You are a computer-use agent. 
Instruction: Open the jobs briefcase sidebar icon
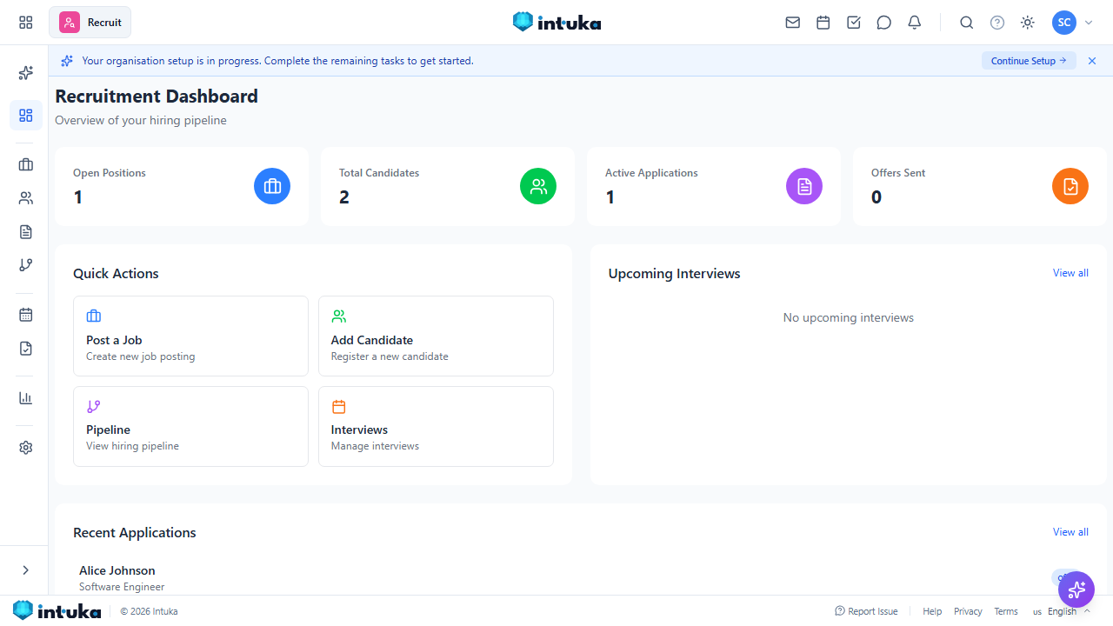26,164
